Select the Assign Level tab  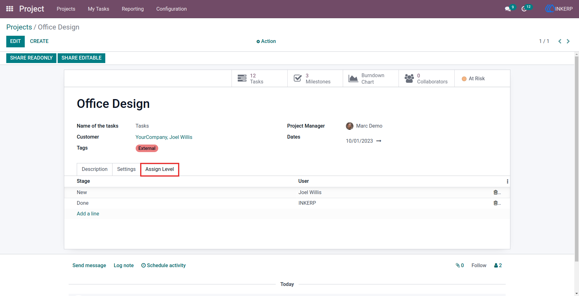(159, 169)
